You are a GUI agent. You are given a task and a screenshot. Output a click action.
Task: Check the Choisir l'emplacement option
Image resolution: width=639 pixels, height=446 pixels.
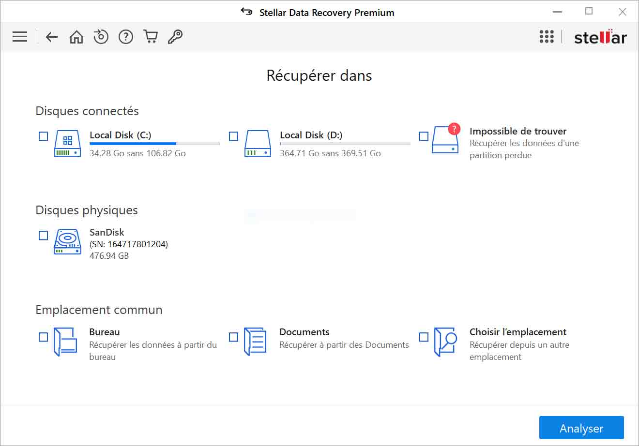(425, 337)
